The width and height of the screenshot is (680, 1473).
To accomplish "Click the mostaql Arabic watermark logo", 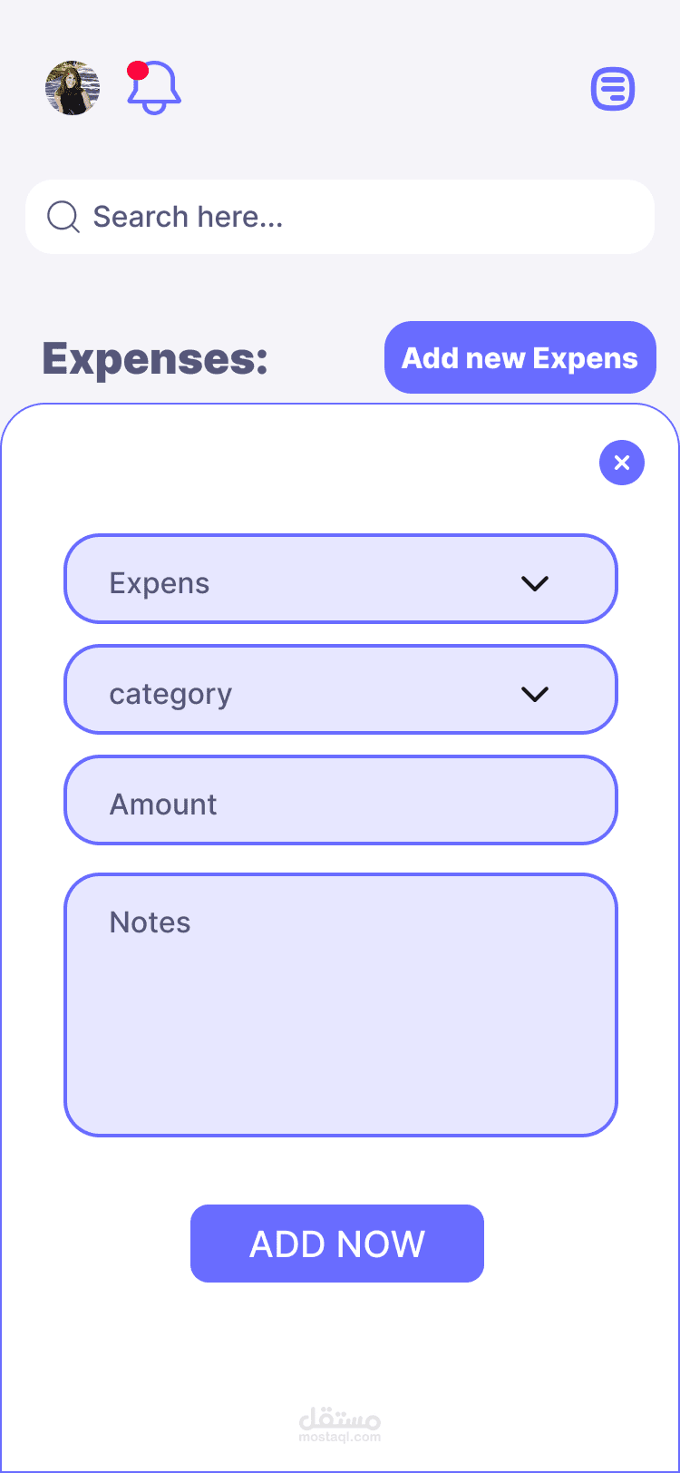I will pos(340,1417).
